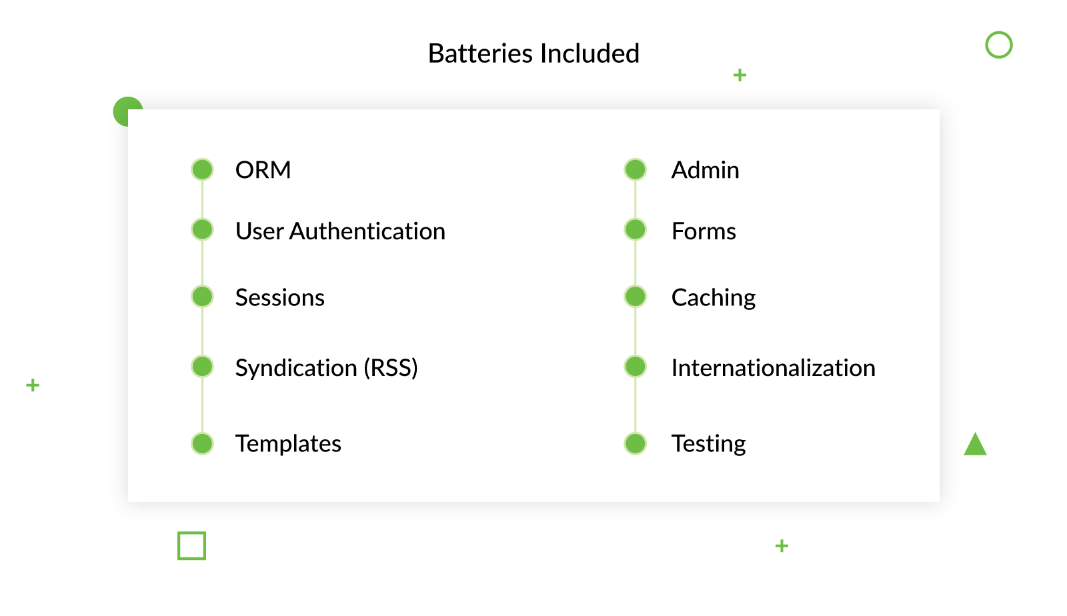This screenshot has height=616, width=1067.
Task: Click the Internationalization text label
Action: [773, 368]
